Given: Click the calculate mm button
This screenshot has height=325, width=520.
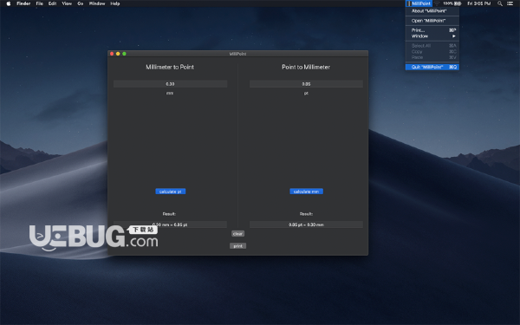Looking at the screenshot, I should click(x=306, y=192).
